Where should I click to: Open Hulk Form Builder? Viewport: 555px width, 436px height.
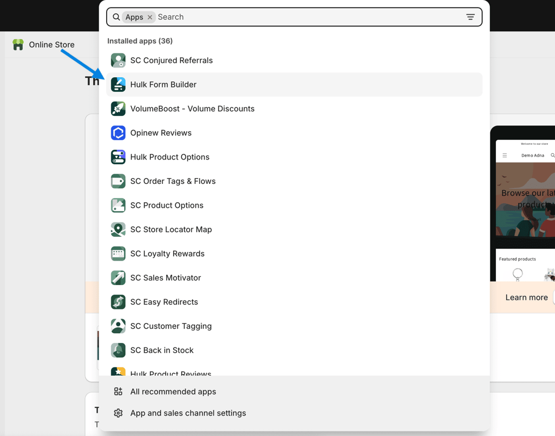point(294,84)
